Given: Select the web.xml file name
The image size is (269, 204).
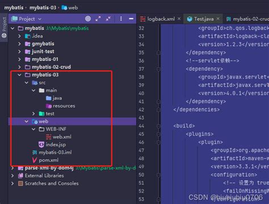Looking at the screenshot, I should pyautogui.click(x=62, y=137).
